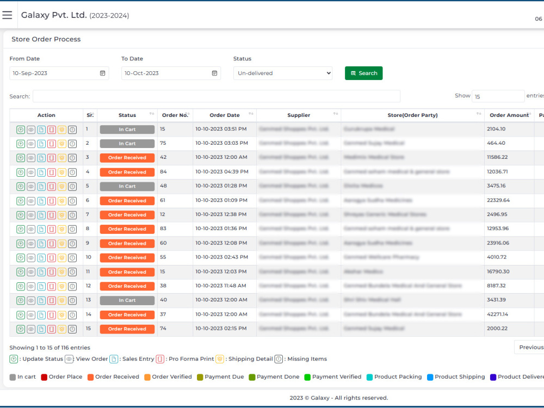544x408 pixels.
Task: Print Pro Forma for order 38
Action: (52, 286)
